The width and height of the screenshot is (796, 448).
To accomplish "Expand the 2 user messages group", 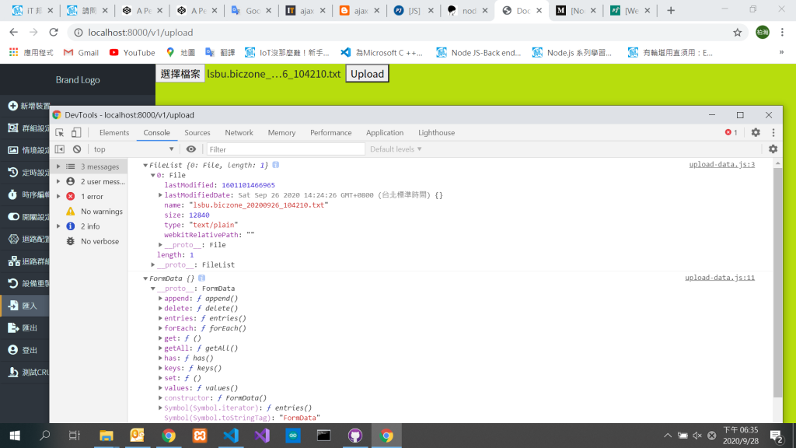I will click(x=58, y=181).
